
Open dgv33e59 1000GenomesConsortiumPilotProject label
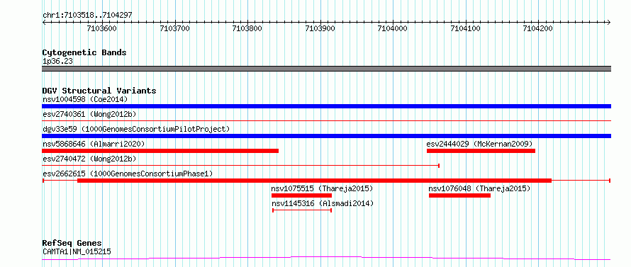[x=136, y=129]
